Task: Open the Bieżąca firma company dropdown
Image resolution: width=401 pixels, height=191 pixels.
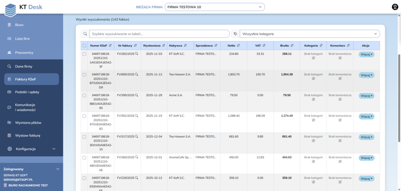Action: [x=214, y=7]
